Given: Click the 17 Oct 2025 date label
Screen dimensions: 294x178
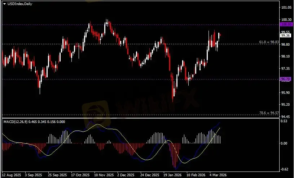Looking at the screenshot, I should pos(80,175).
